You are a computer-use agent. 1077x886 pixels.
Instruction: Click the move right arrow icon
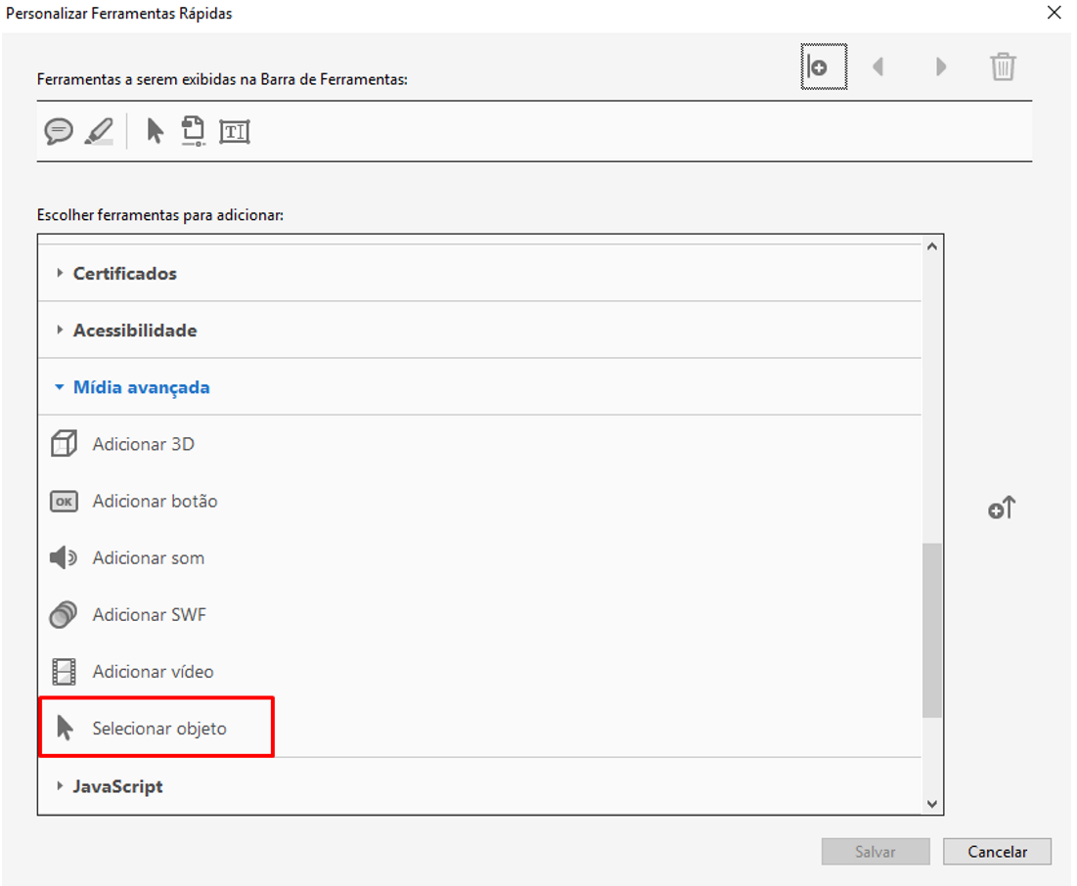pyautogui.click(x=941, y=67)
